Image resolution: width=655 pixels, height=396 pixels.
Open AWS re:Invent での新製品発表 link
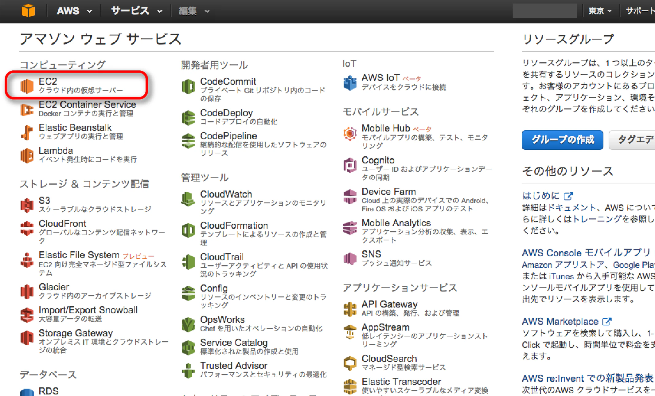tap(588, 378)
